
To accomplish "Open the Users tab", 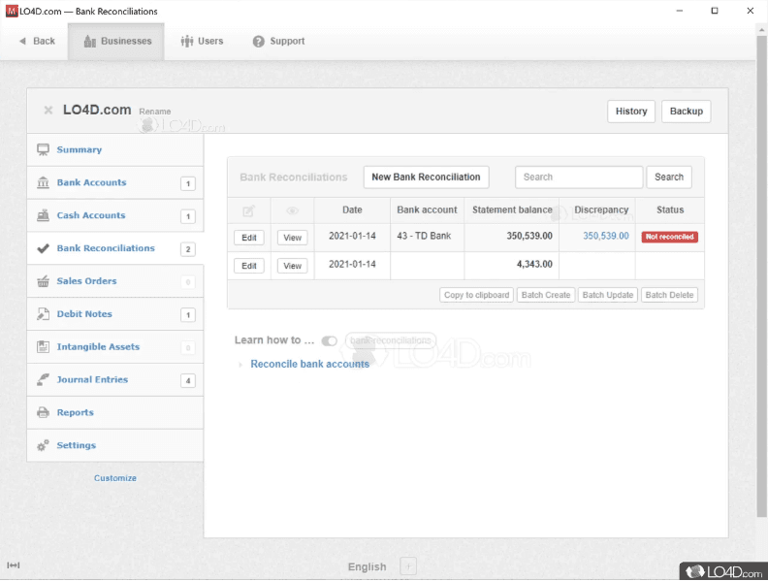I will coord(202,41).
